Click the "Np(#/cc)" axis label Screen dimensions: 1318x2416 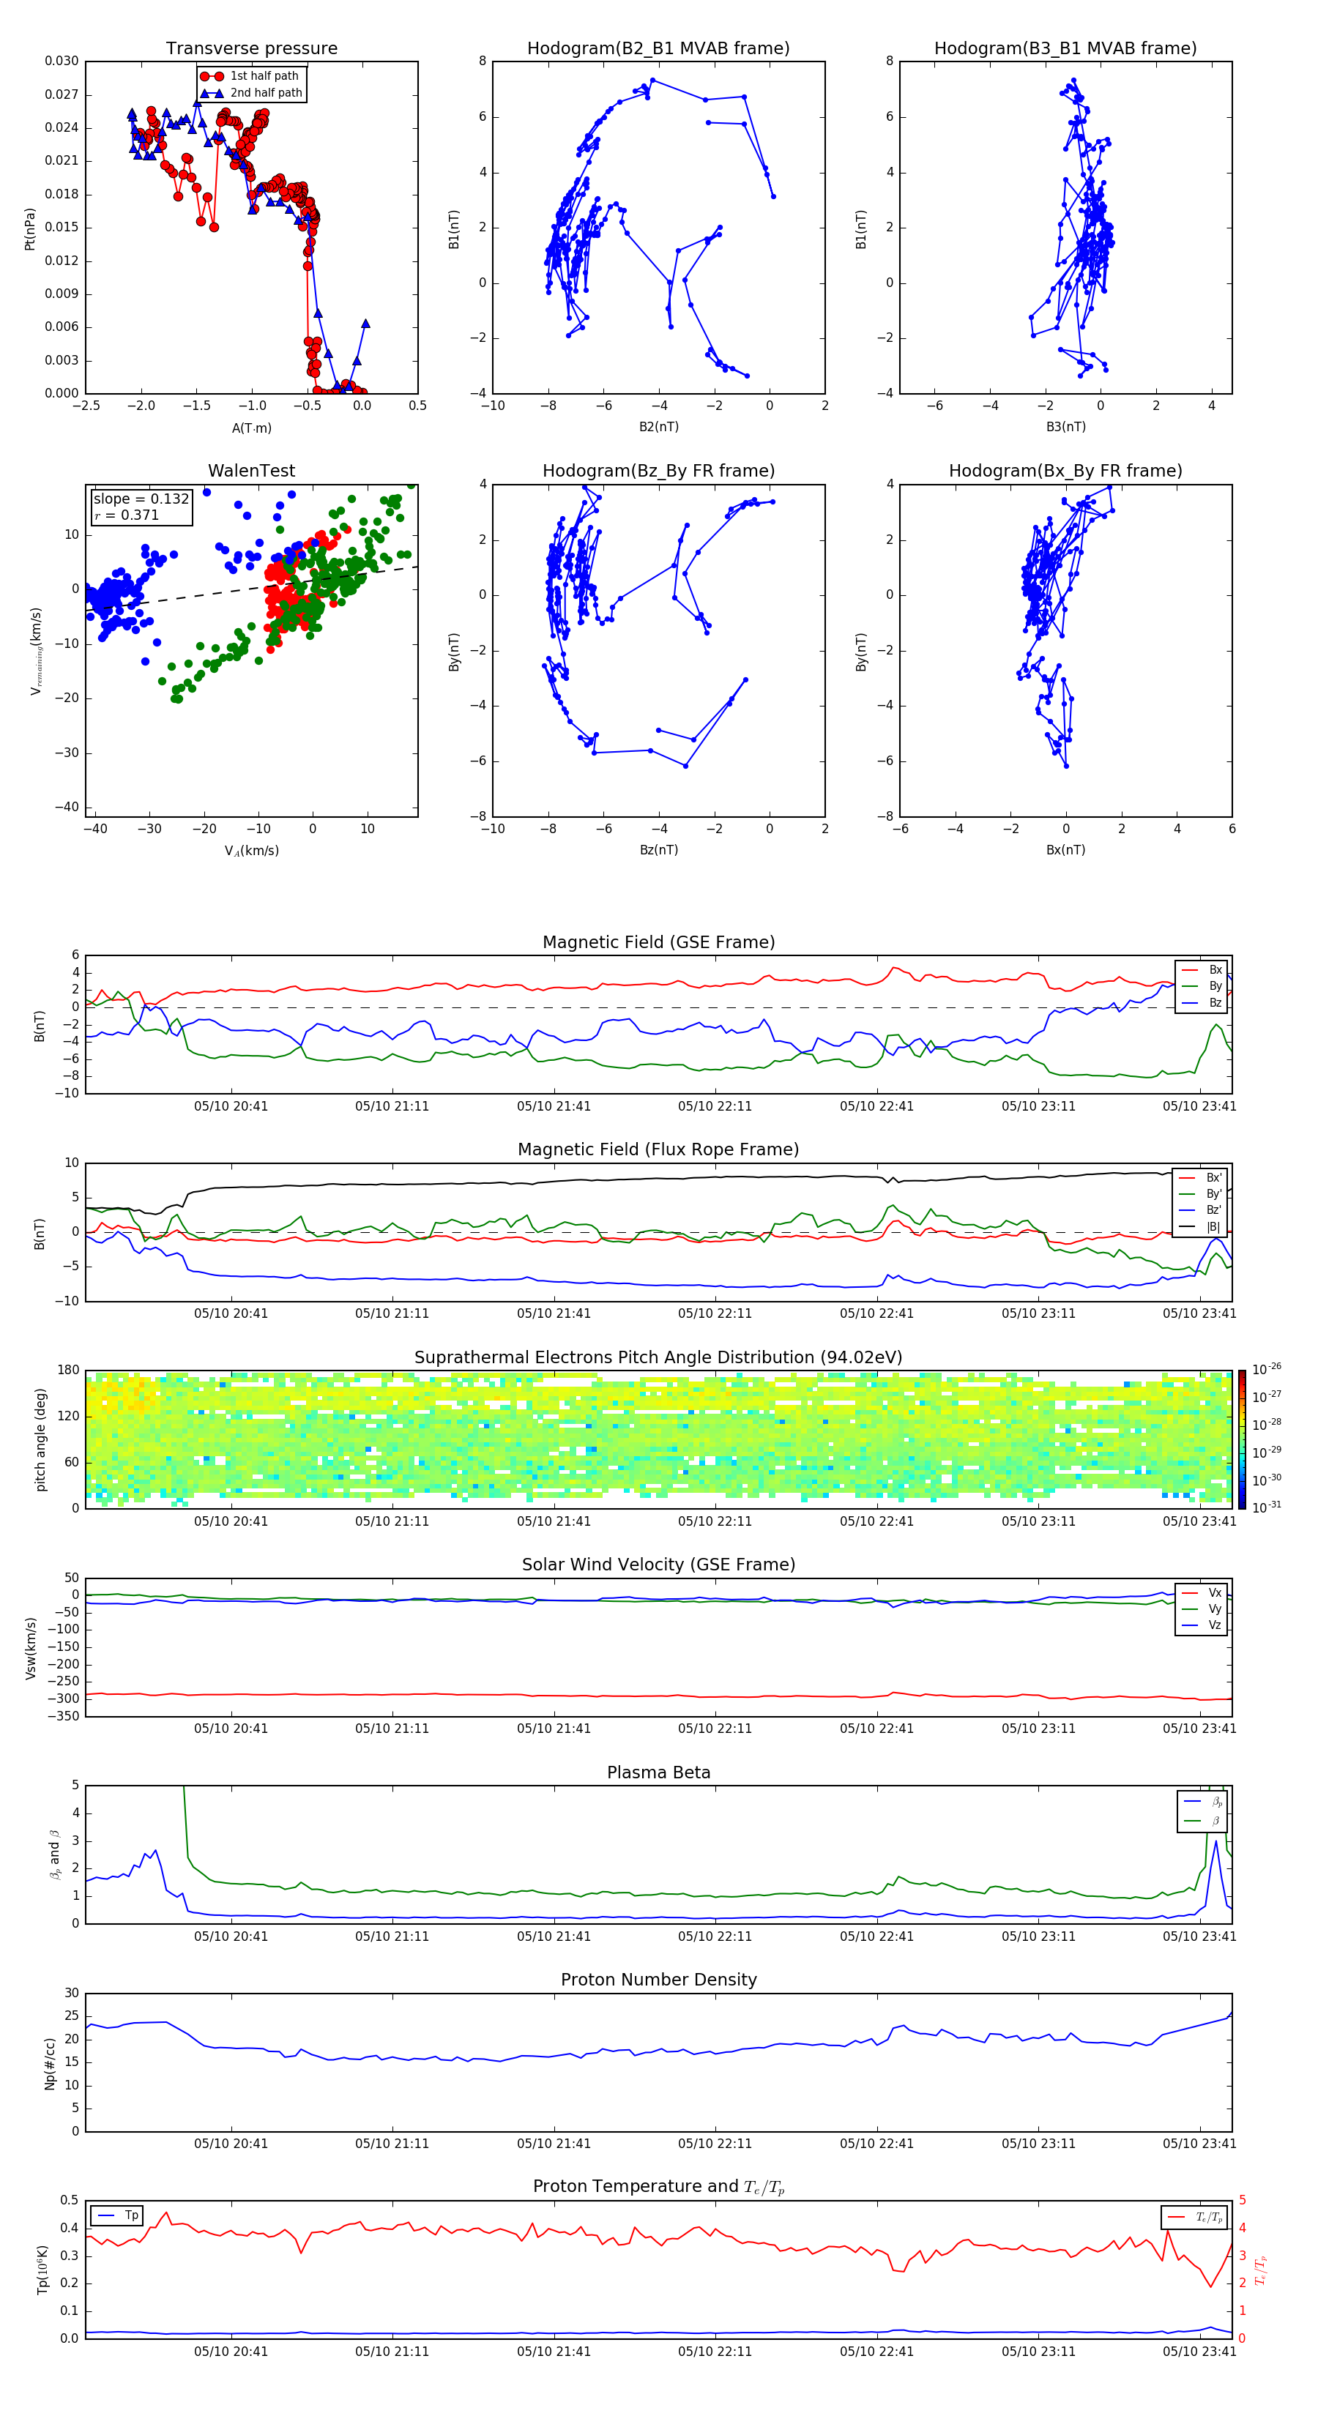(50, 2063)
